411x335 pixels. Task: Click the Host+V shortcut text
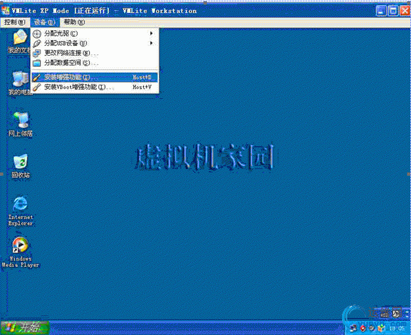[x=142, y=87]
